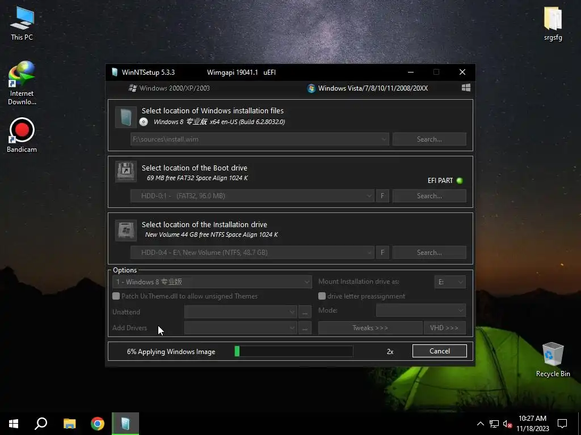Toggle drive letter preassignment checkbox
The width and height of the screenshot is (581, 435).
pos(322,296)
